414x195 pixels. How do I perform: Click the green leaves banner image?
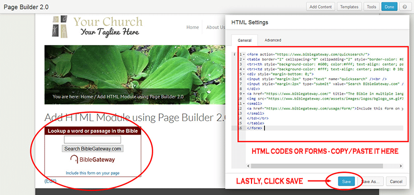click(x=135, y=74)
